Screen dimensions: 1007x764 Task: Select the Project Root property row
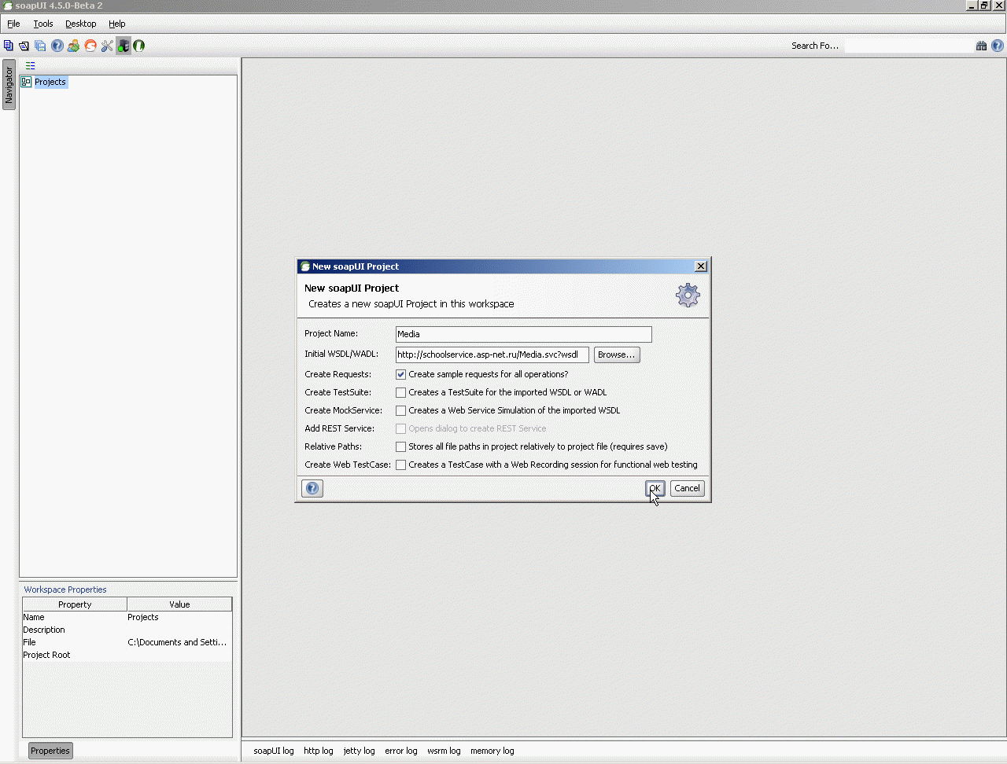127,655
